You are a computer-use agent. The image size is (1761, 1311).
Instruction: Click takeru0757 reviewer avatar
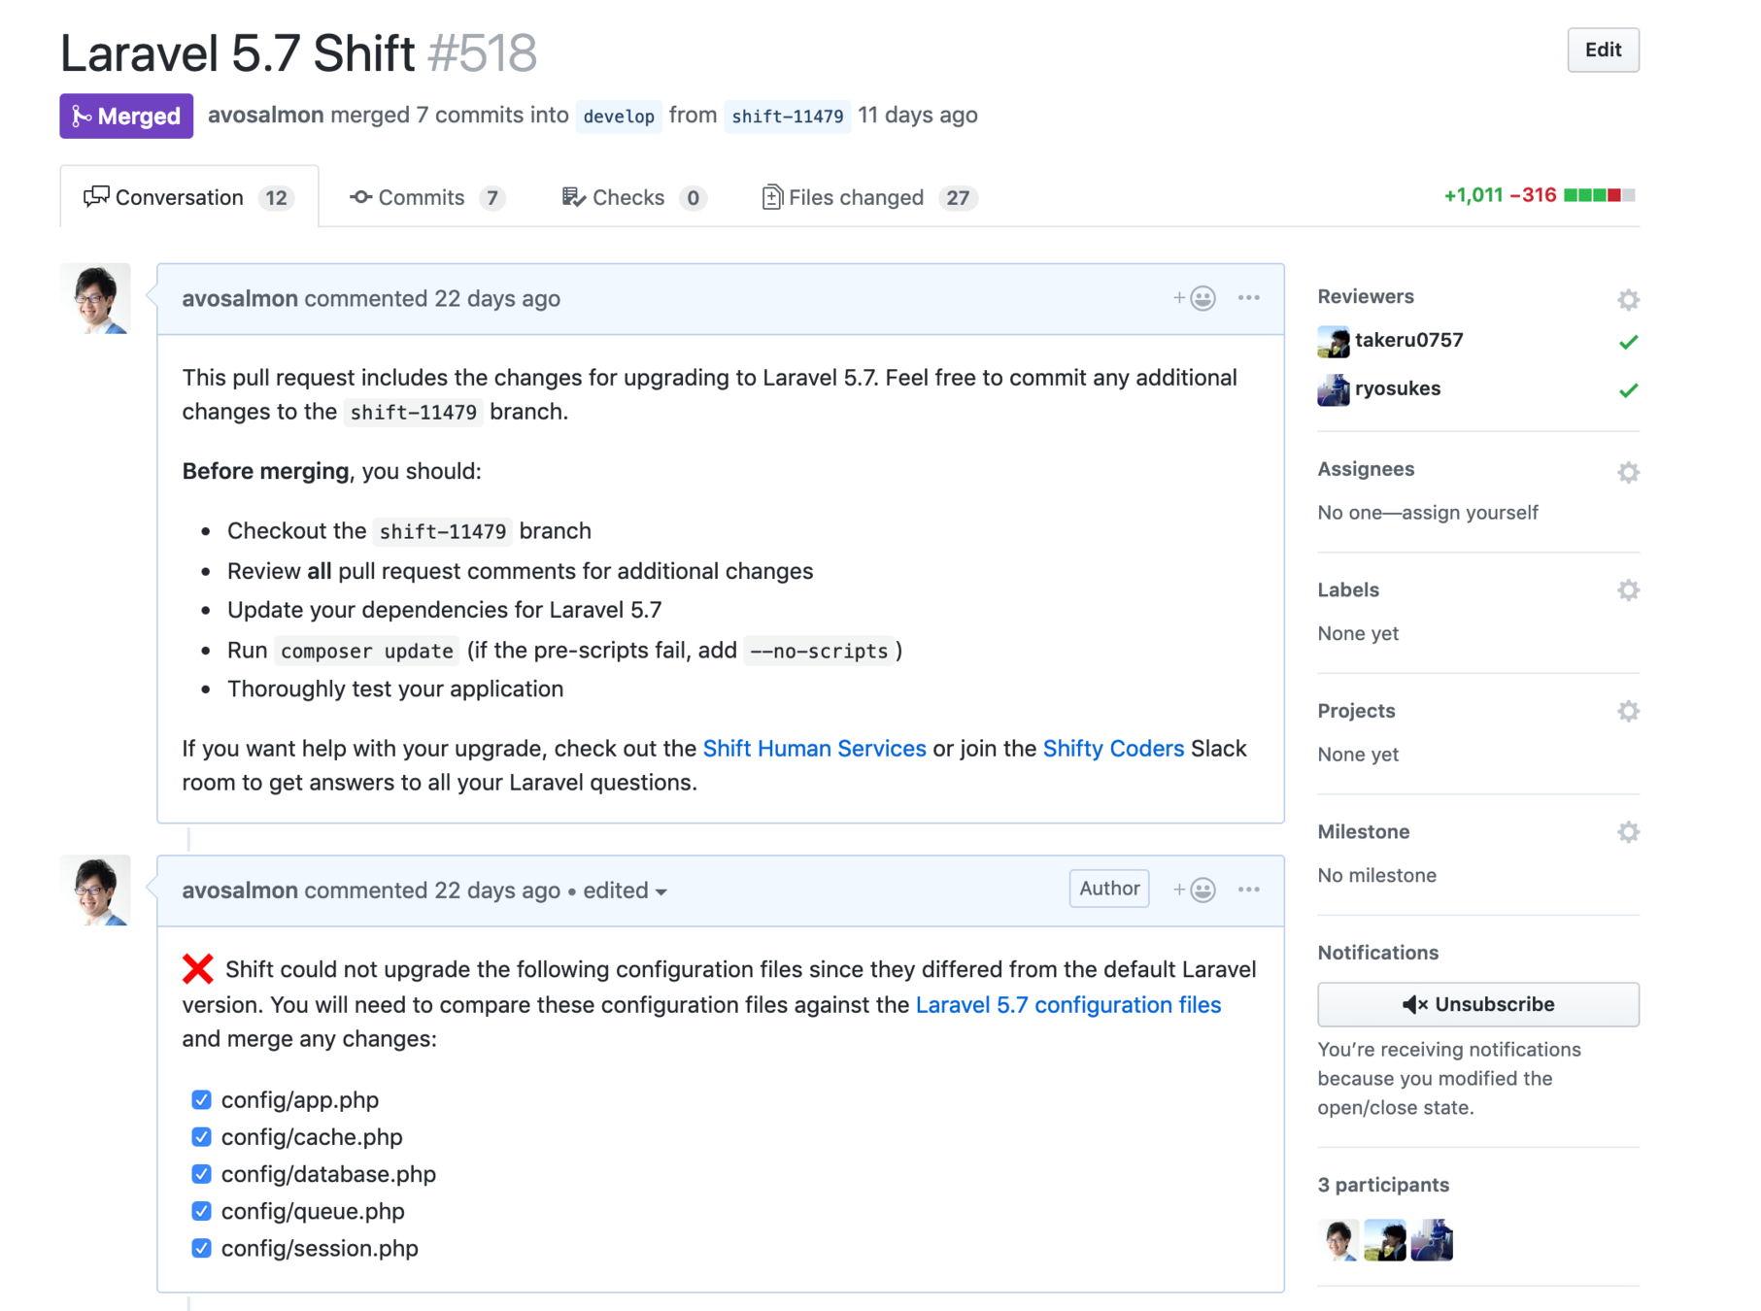[1333, 341]
